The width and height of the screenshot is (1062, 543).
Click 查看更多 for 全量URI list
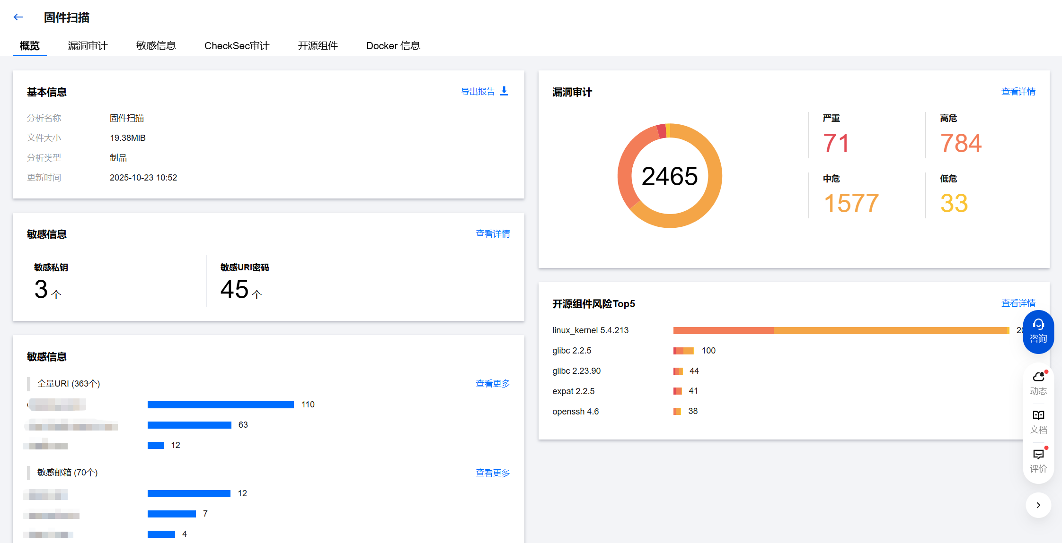pyautogui.click(x=492, y=384)
